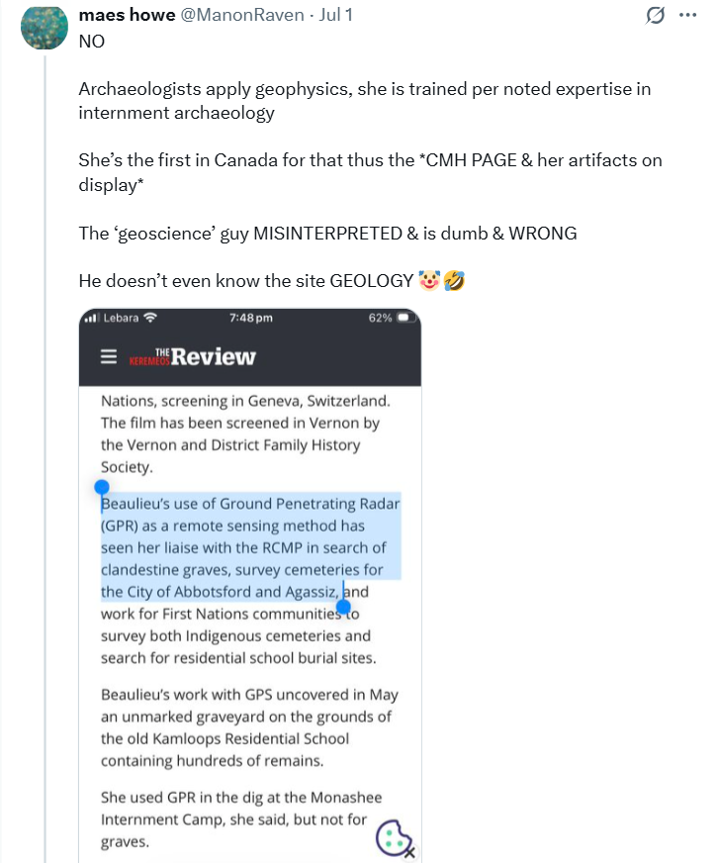Image resolution: width=718 pixels, height=863 pixels.
Task: Click the tweet text starting with Archaeologists
Action: click(364, 100)
